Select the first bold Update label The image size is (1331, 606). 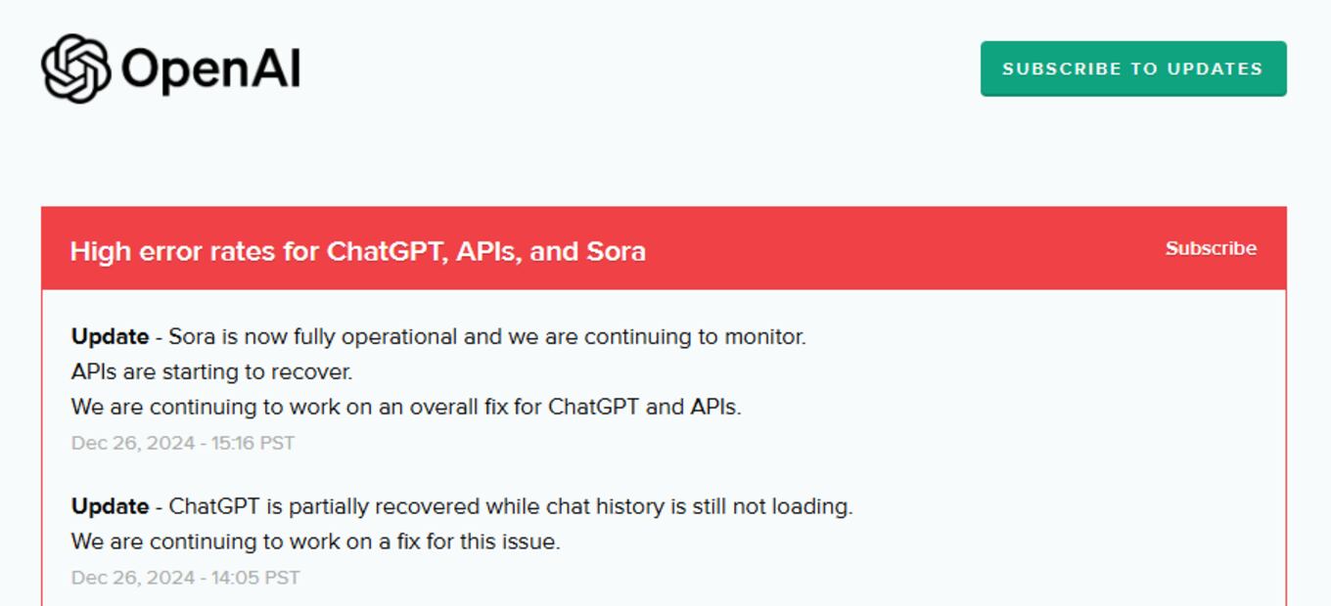coord(110,336)
